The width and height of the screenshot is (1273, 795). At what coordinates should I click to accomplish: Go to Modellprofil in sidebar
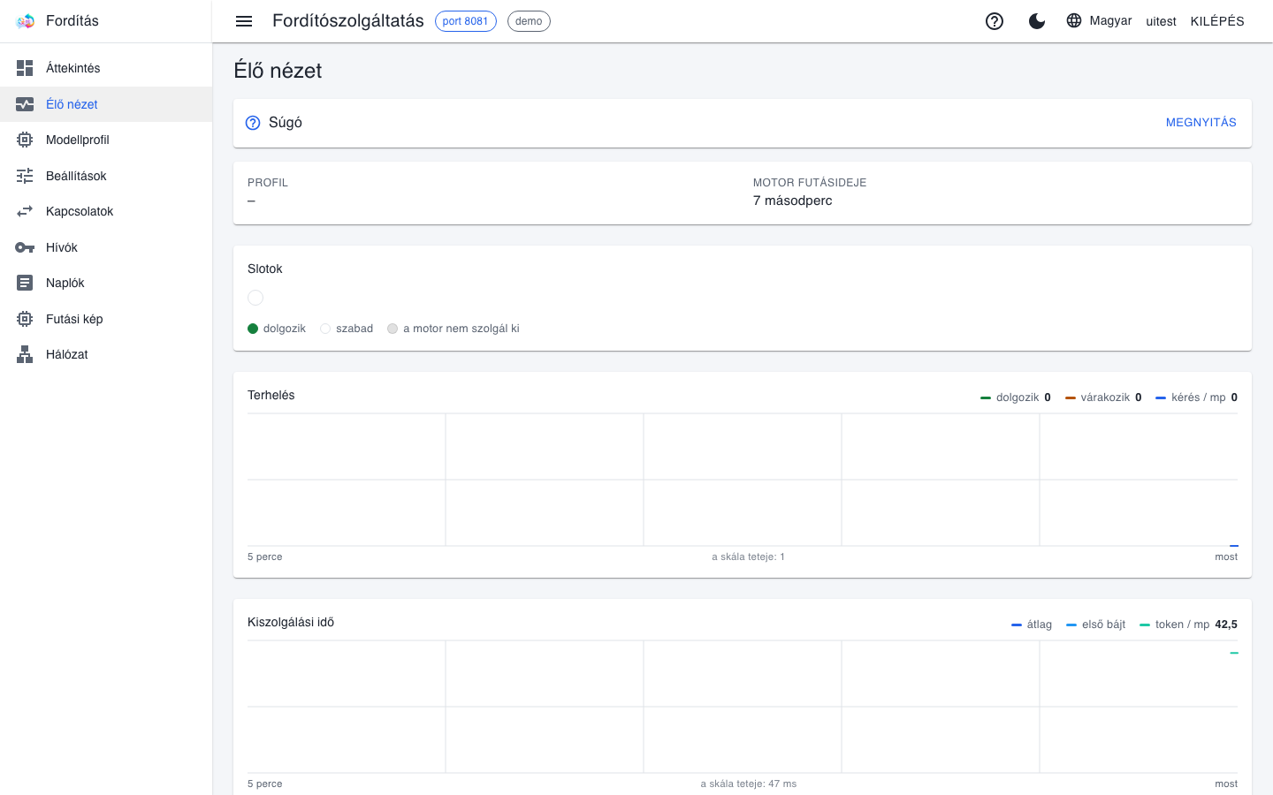click(106, 140)
